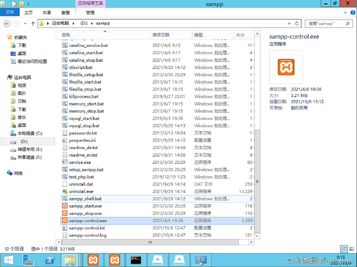Sort by the 大小 column header
The image size is (357, 267).
coord(244,35)
